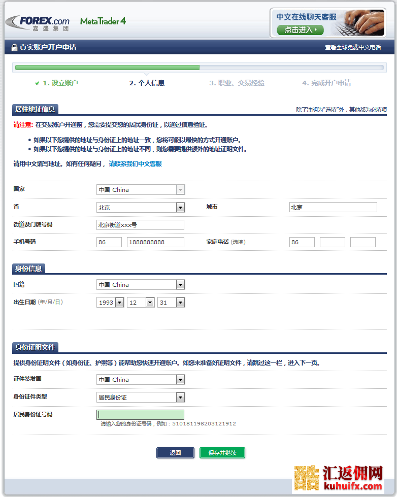
Task: Open the 国籍 nationality dropdown
Action: coord(180,285)
